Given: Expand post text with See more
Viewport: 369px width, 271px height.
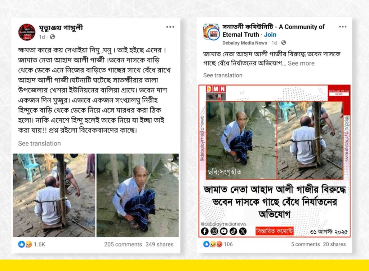Looking at the screenshot, I should coord(301,64).
